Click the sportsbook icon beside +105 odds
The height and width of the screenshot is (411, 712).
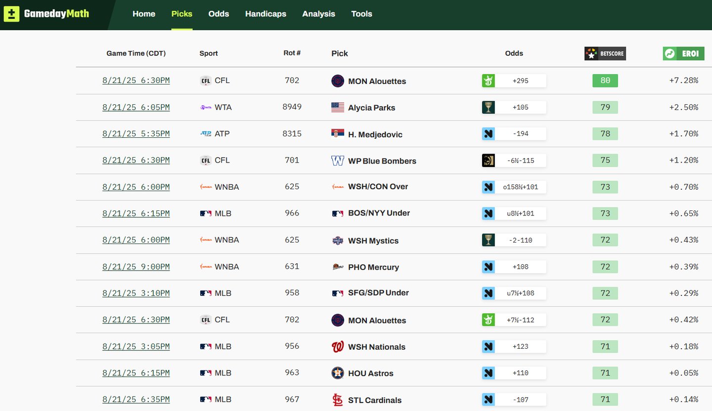[x=489, y=107]
